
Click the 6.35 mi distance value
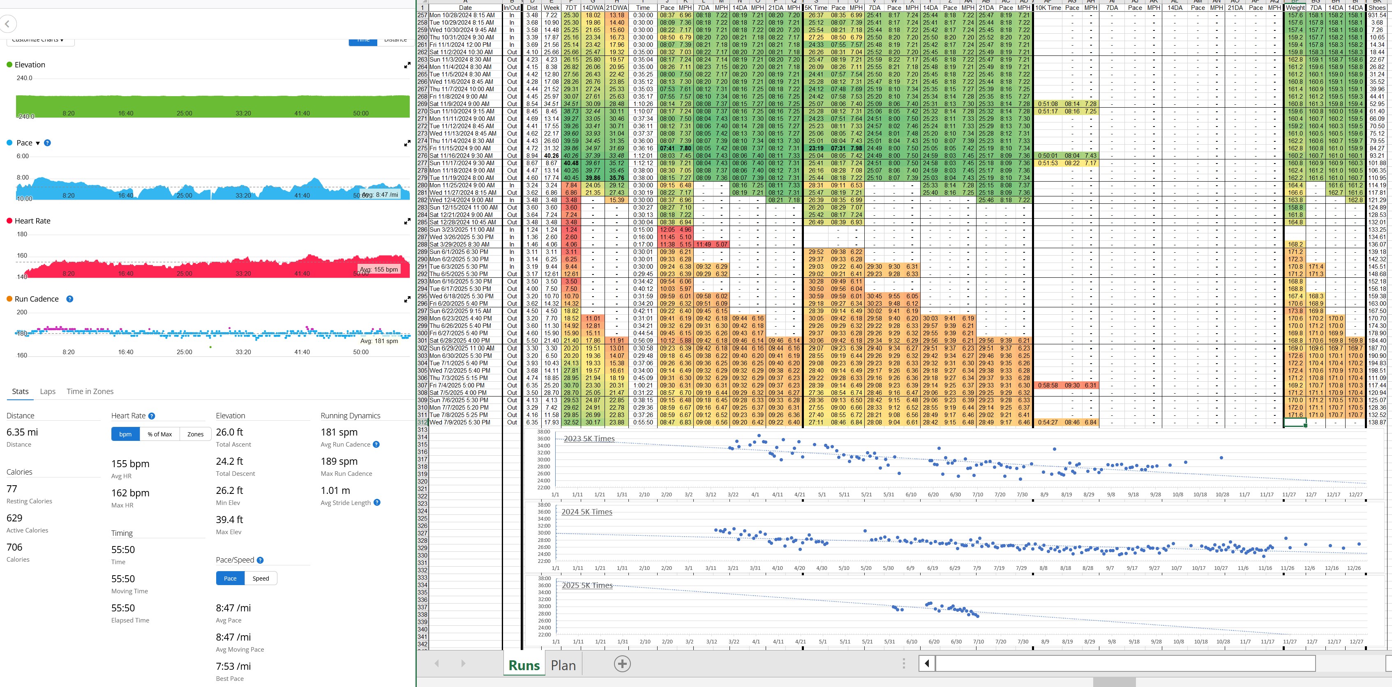(x=22, y=432)
